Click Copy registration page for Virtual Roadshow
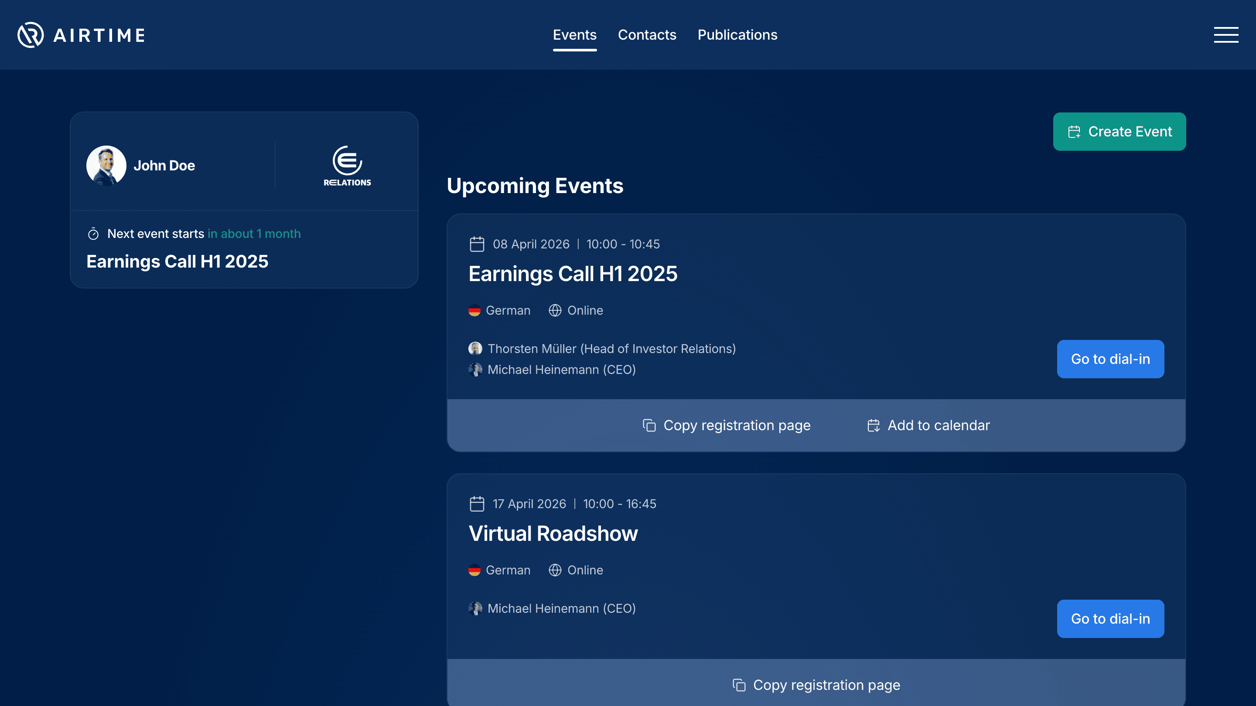Image resolution: width=1256 pixels, height=706 pixels. tap(817, 685)
